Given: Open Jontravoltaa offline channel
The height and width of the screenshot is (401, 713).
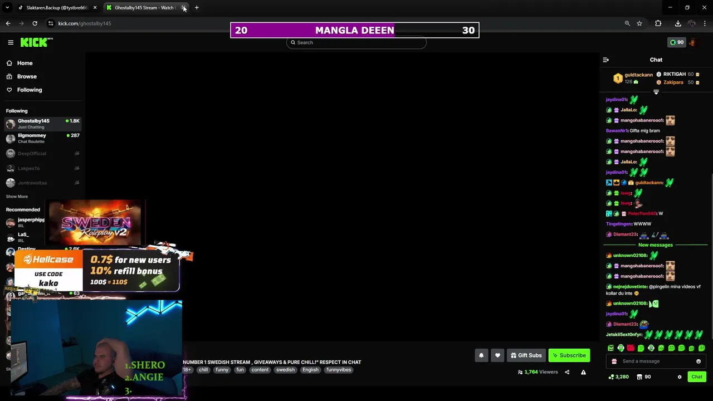Looking at the screenshot, I should (x=43, y=183).
